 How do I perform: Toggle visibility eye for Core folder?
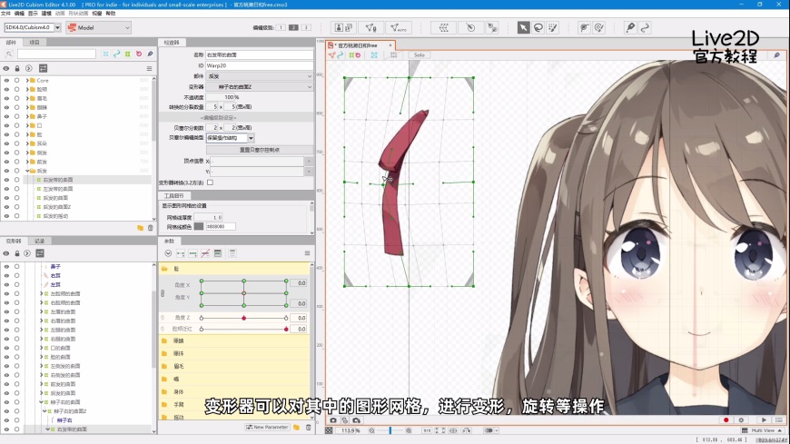pyautogui.click(x=6, y=80)
